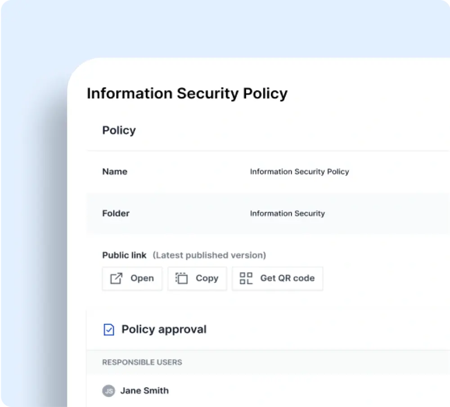Click the RESPONSIBLE USERS column header
Screen dimensions: 450x407
tap(142, 362)
